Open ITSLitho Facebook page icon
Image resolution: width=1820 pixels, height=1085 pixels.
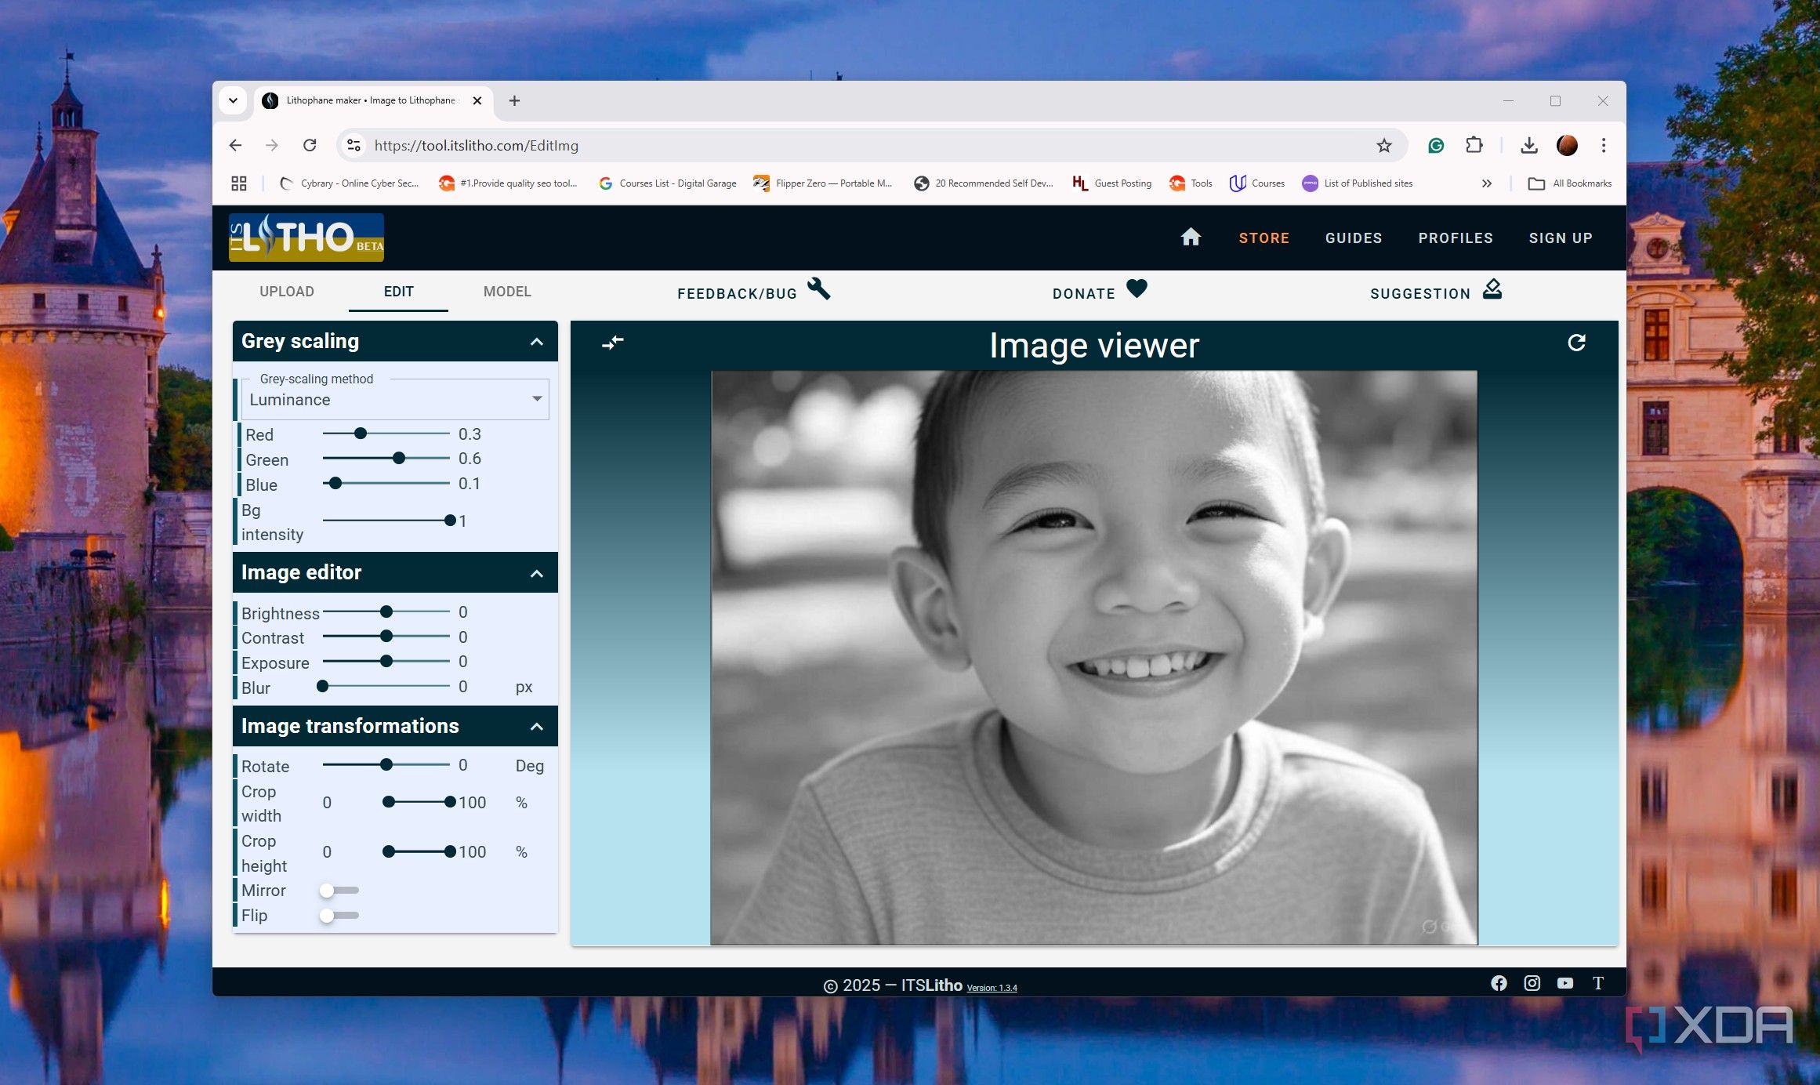coord(1499,983)
